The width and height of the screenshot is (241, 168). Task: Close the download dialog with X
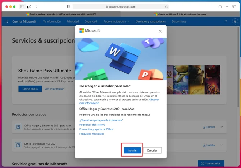[x=160, y=31]
